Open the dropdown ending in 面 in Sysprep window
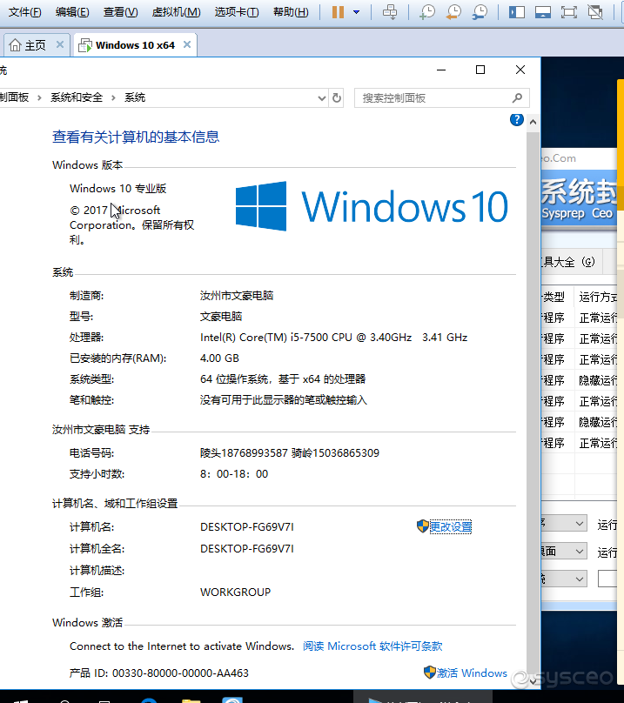 click(x=564, y=551)
